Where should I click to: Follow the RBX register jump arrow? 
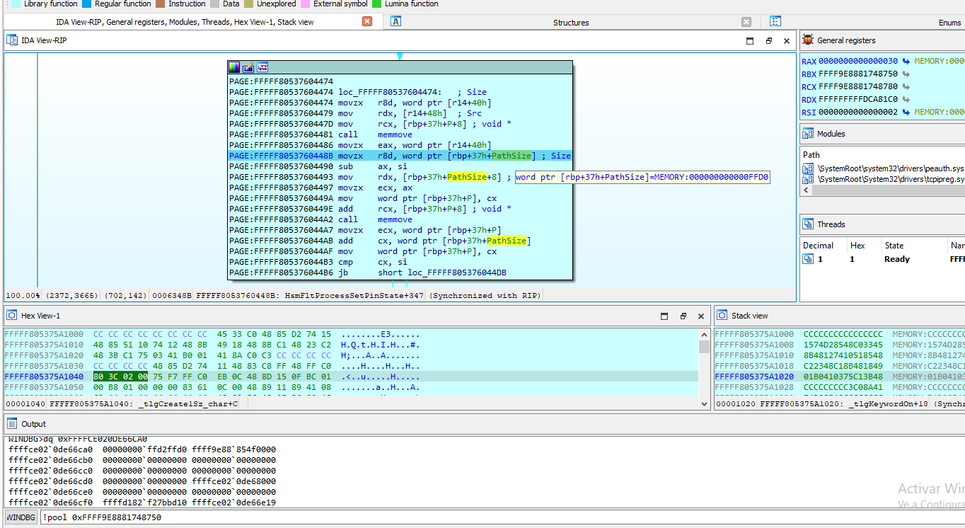(x=906, y=74)
